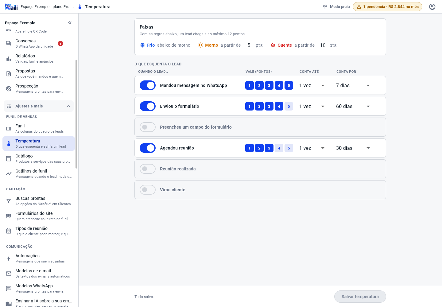Click the Formulários do site icon
Viewport: 442px width, 307px height.
(x=9, y=216)
